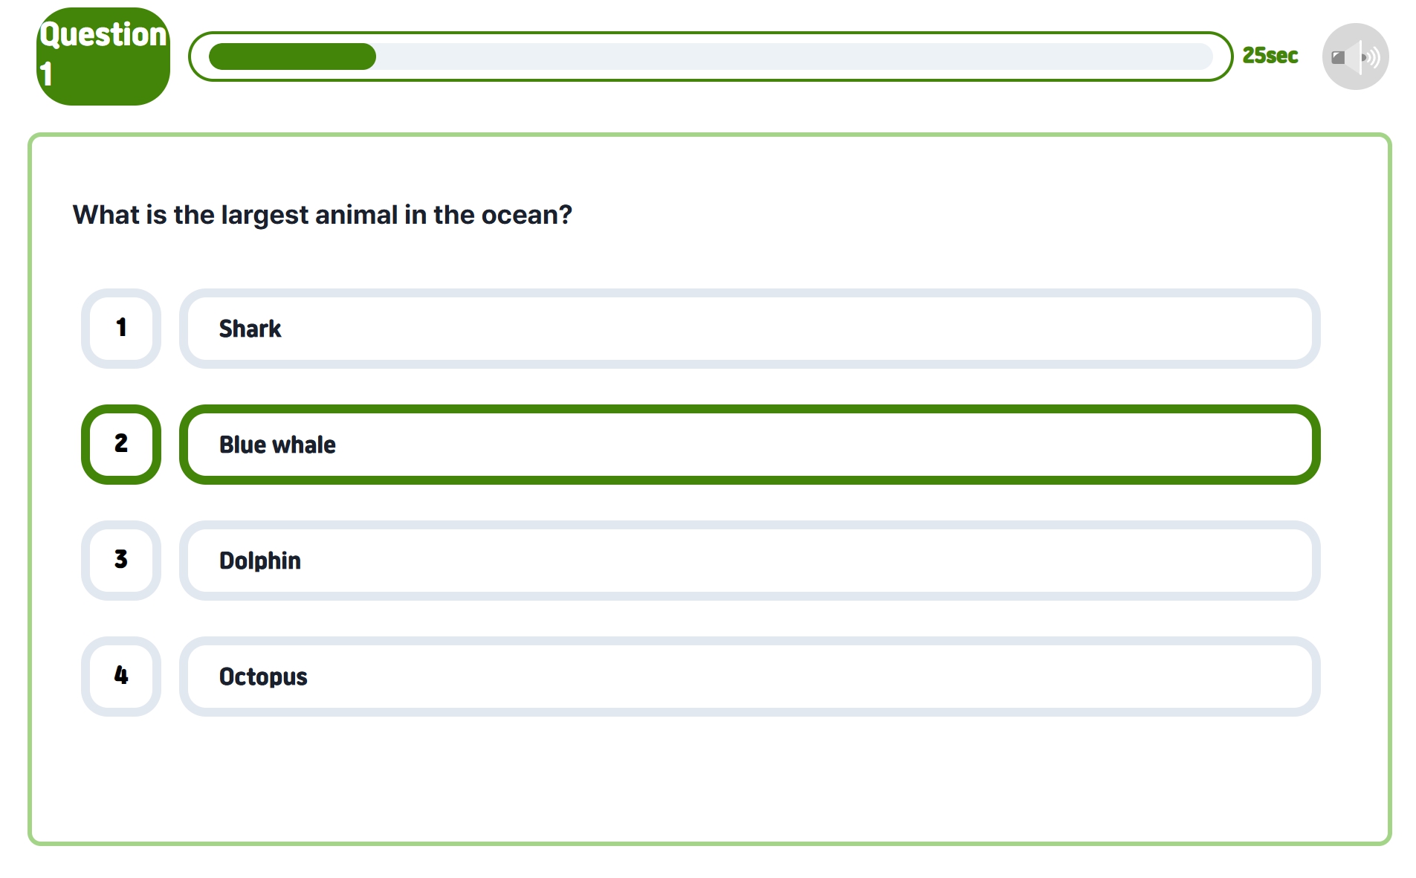Viewport: 1416px width, 878px height.
Task: Click the word 'Question' in the green badge
Action: pos(103,35)
